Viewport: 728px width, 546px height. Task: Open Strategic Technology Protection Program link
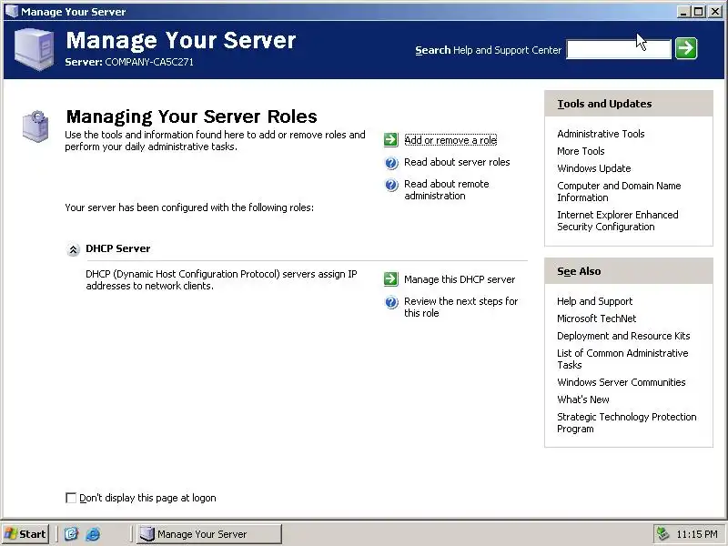(627, 422)
